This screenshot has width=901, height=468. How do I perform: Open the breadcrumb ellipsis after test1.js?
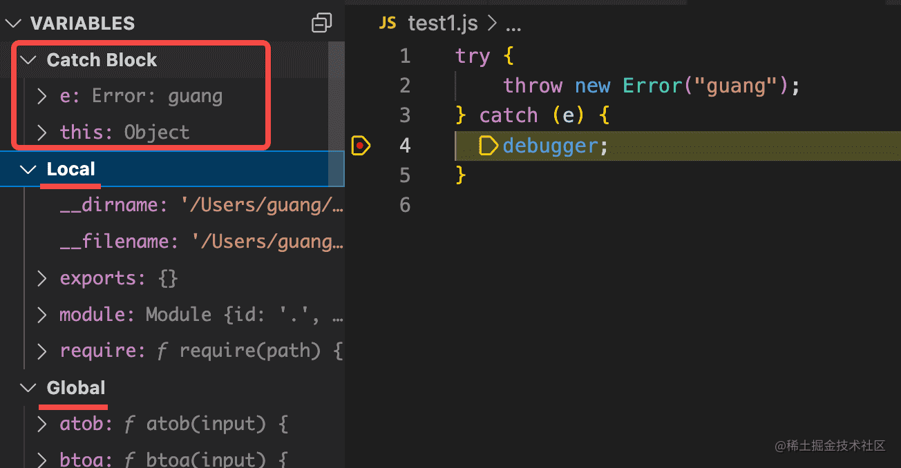tap(513, 25)
